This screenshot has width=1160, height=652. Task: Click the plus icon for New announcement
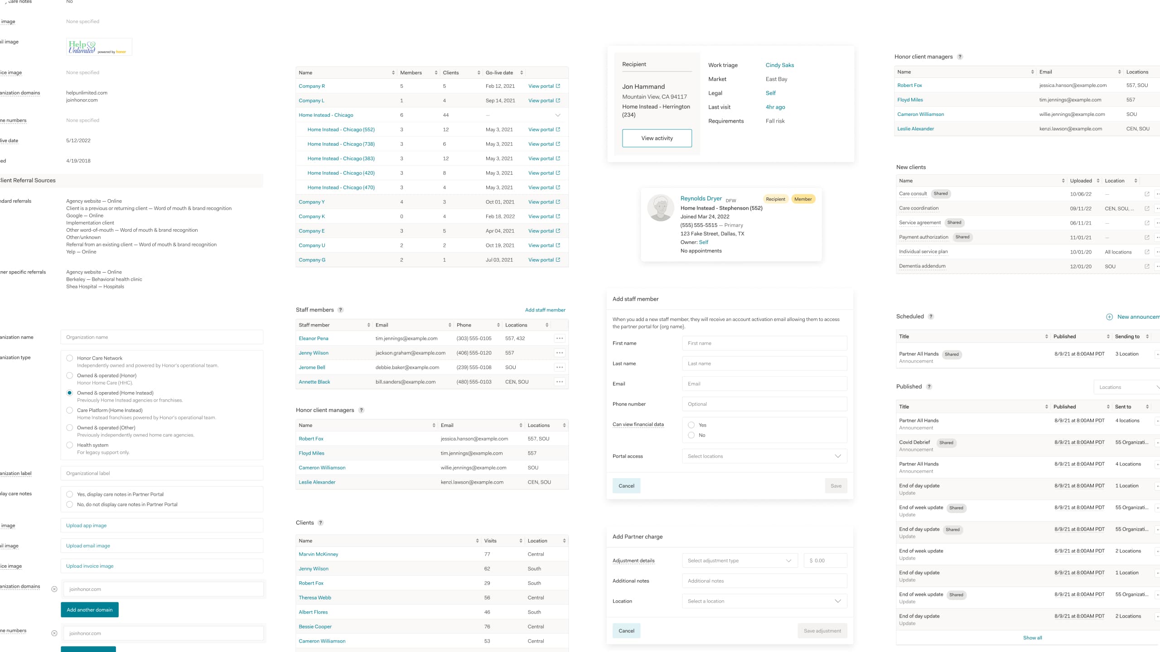click(1110, 317)
